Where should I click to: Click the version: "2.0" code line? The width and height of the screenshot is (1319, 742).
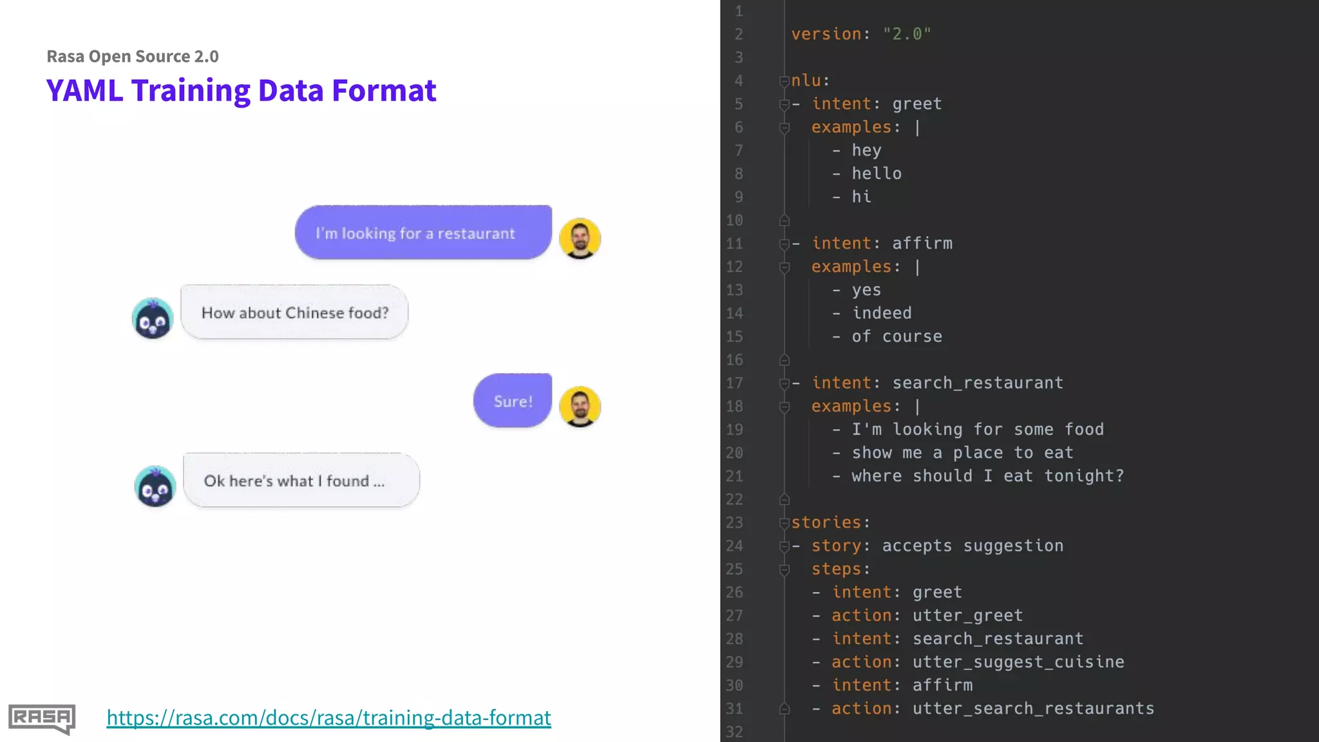coord(861,34)
